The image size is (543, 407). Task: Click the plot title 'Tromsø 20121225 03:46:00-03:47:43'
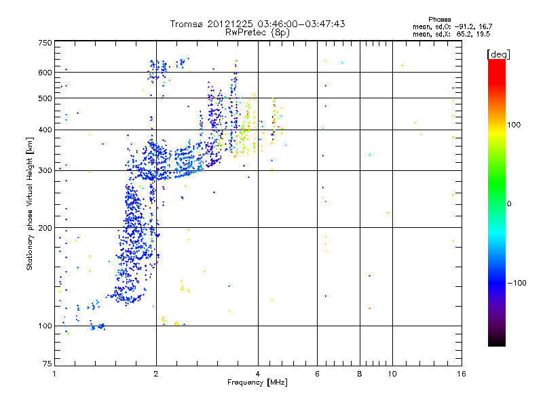[257, 24]
